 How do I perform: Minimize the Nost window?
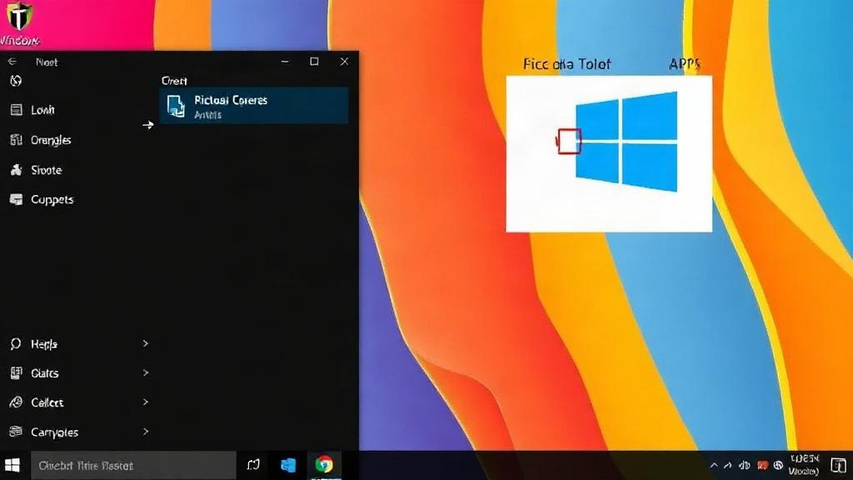tap(285, 62)
